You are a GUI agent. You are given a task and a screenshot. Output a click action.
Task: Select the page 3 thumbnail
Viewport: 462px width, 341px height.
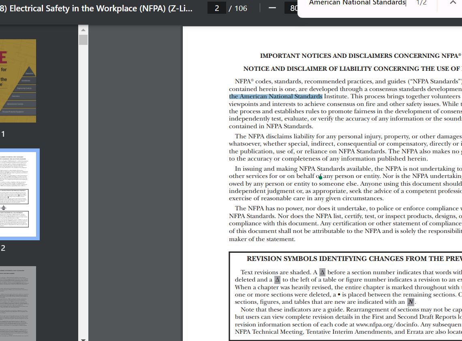tap(18, 303)
